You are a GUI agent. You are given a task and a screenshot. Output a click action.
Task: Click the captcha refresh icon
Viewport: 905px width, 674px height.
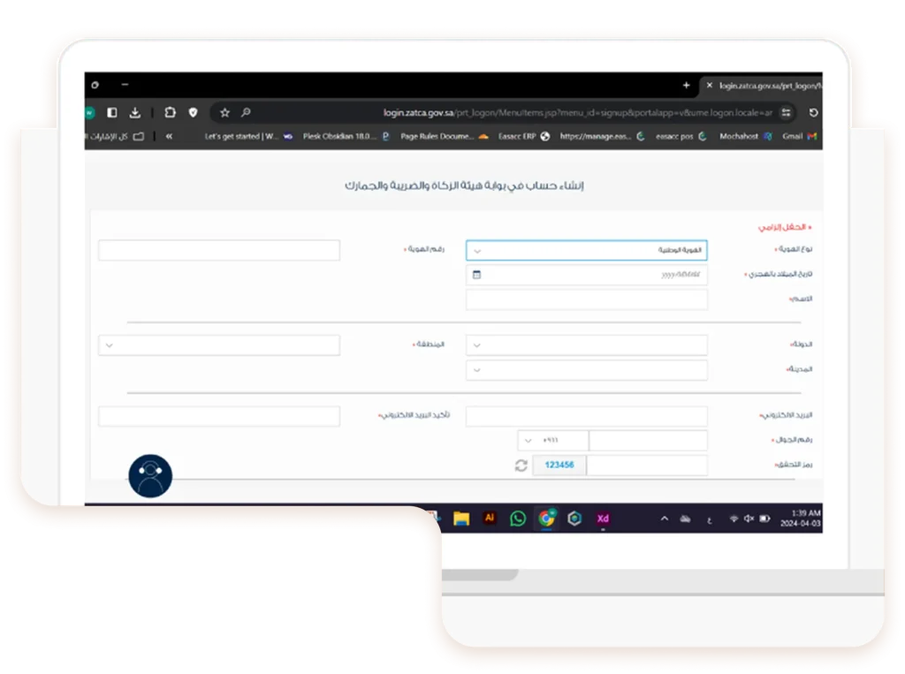(x=521, y=466)
